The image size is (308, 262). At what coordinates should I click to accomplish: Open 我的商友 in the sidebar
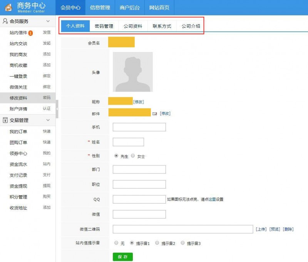pyautogui.click(x=18, y=54)
